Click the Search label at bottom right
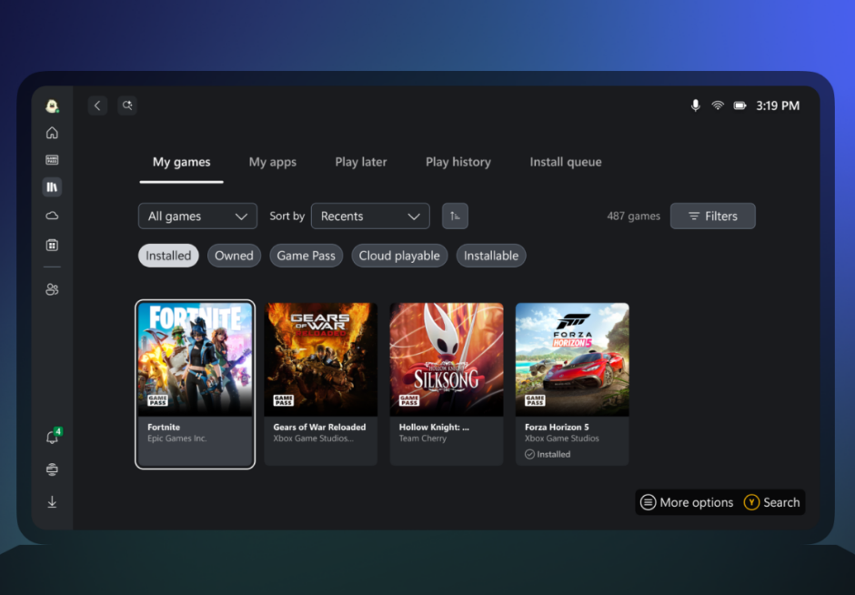This screenshot has height=595, width=855. (781, 502)
